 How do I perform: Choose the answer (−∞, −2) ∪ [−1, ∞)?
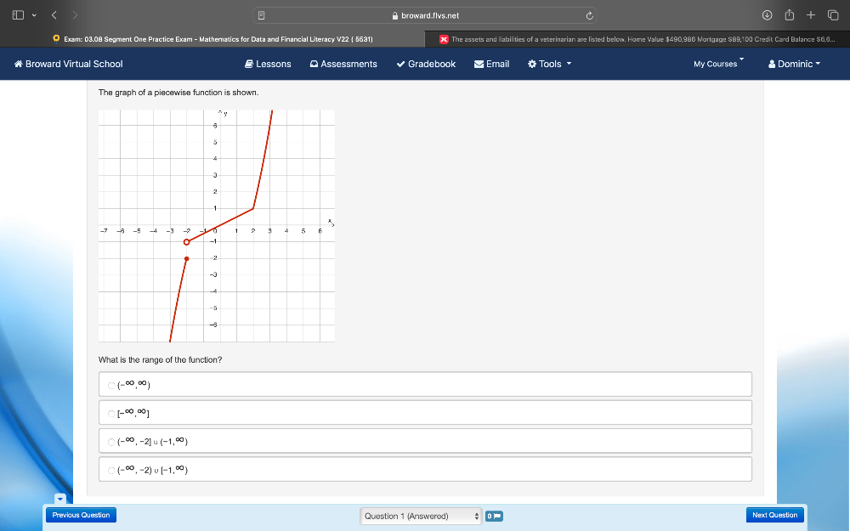pos(426,469)
